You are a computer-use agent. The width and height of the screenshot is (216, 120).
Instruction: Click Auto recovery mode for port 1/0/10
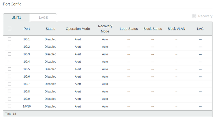coord(105,106)
